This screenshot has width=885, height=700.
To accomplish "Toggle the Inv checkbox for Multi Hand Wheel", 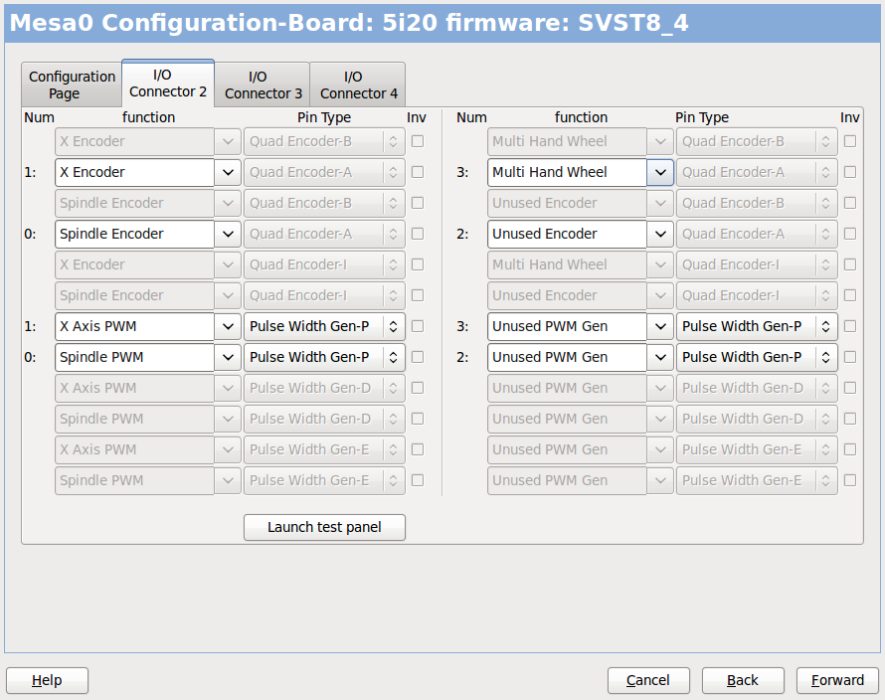I will tap(850, 172).
